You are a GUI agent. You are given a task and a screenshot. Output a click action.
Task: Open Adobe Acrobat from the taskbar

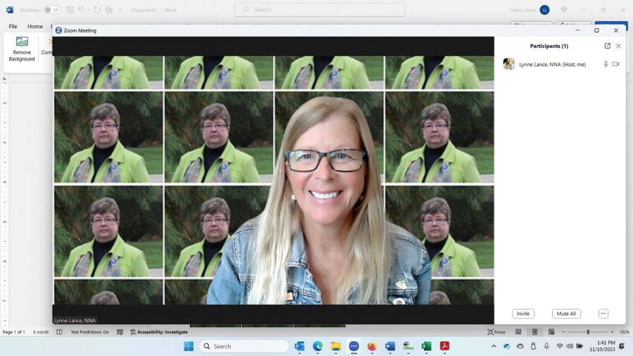(x=445, y=346)
